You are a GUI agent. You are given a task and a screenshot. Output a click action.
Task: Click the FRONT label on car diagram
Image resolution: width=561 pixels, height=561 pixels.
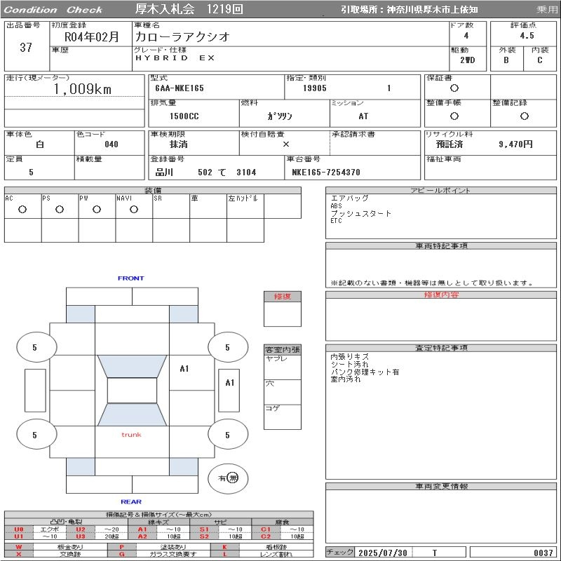(x=131, y=278)
